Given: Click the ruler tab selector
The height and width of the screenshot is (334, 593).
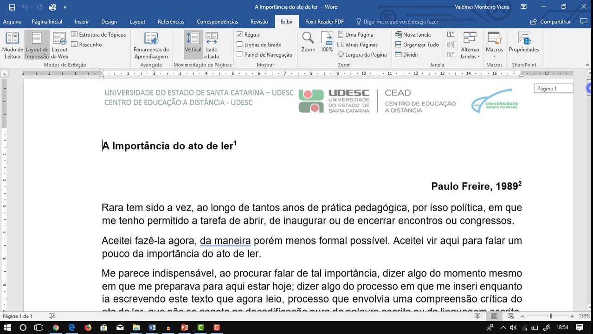Looking at the screenshot, I should pos(5,73).
